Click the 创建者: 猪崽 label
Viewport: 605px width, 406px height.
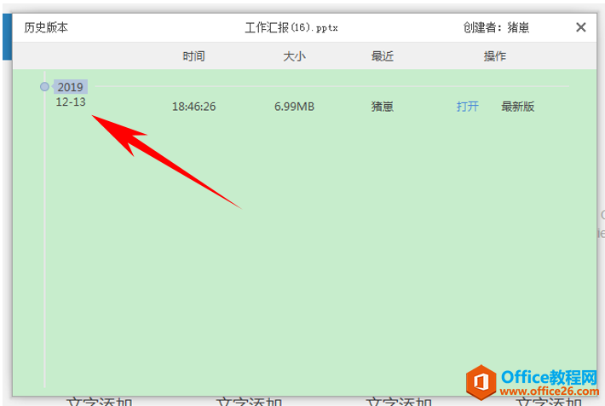[x=496, y=27]
